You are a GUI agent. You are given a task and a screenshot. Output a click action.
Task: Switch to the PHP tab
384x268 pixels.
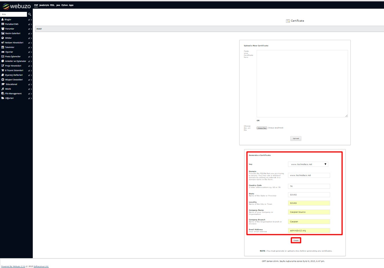tap(36, 5)
